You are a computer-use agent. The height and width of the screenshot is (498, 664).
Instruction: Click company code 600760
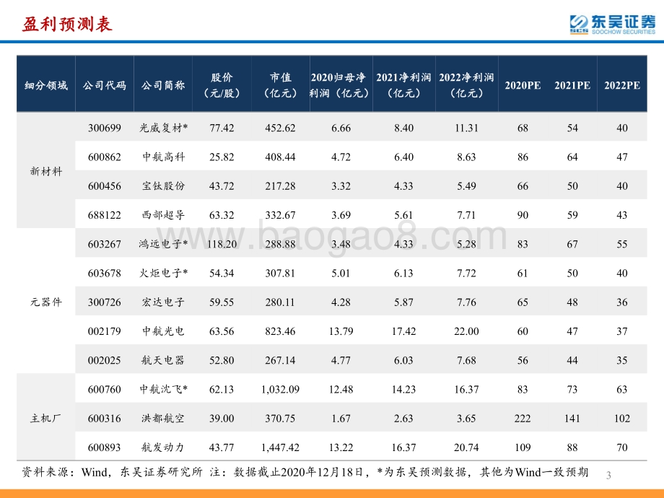click(x=105, y=389)
